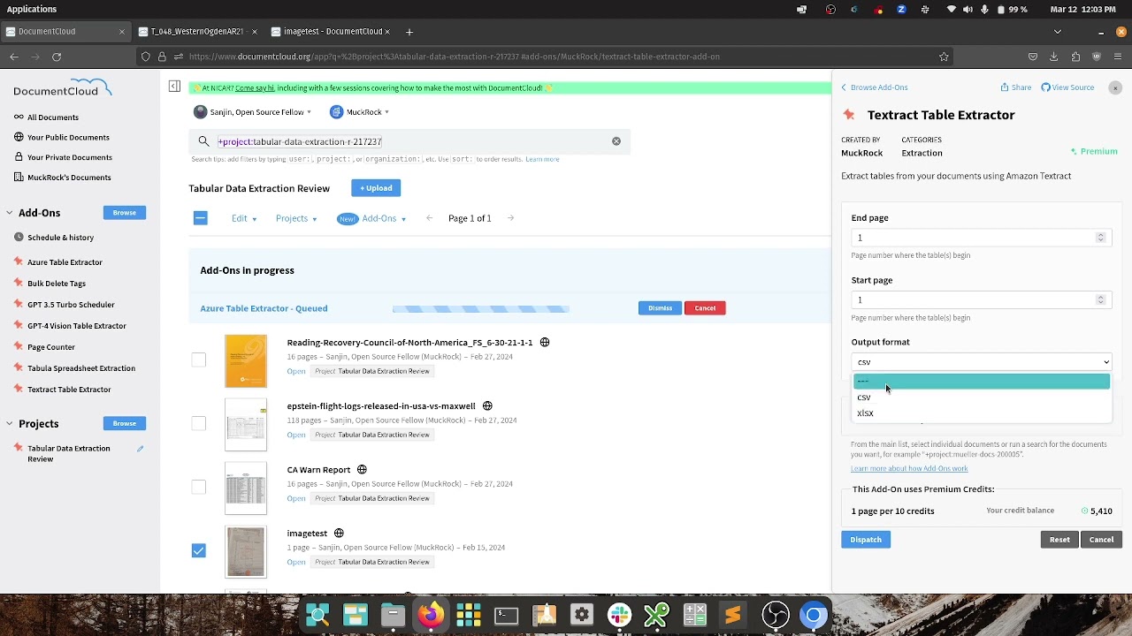Select the blank --- dropdown option
Viewport: 1132px width, 636px height.
pyautogui.click(x=981, y=382)
